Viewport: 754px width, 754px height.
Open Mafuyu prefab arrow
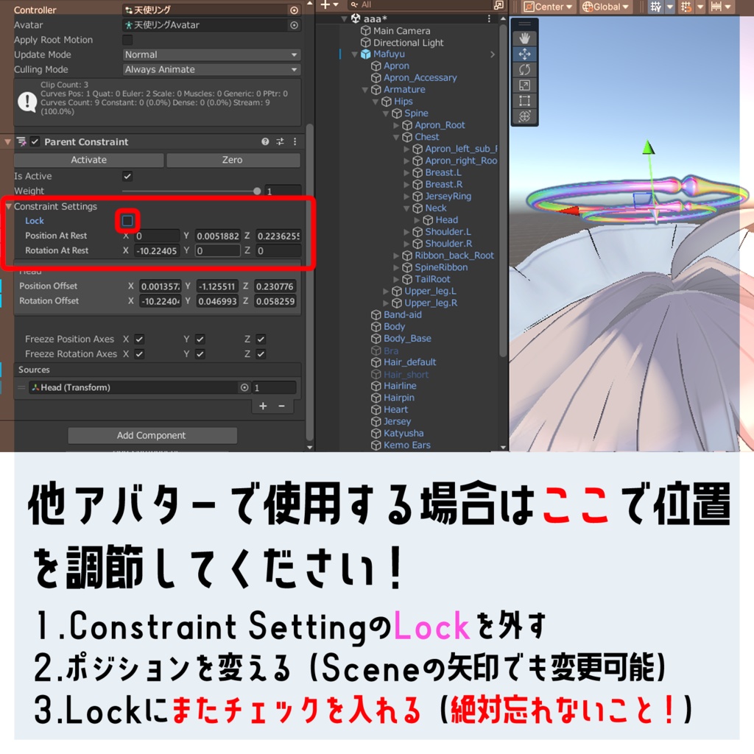(493, 54)
